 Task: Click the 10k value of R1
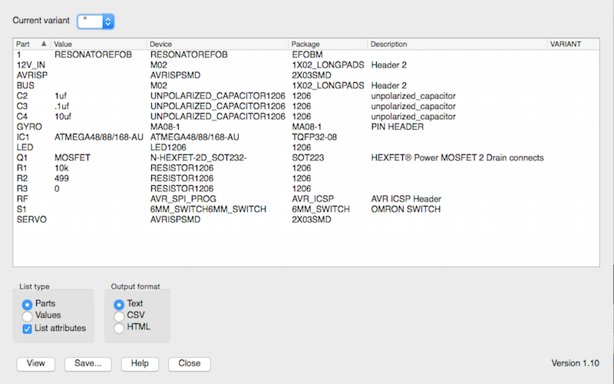(61, 168)
